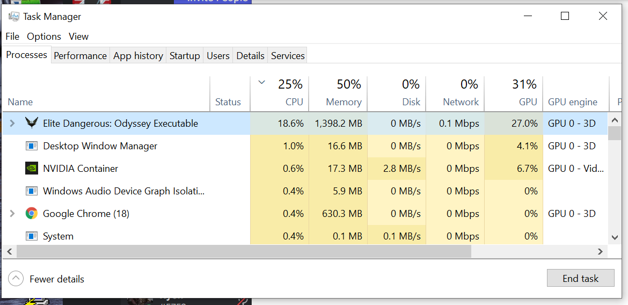Click the sort arrow above CPU column
The width and height of the screenshot is (628, 305).
pos(261,83)
